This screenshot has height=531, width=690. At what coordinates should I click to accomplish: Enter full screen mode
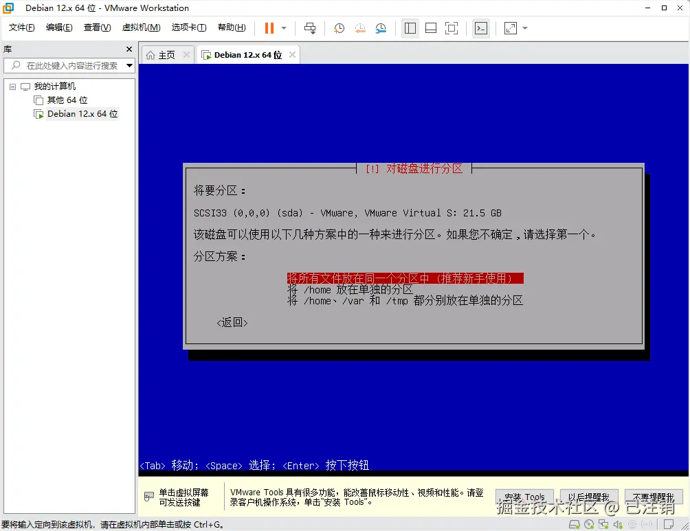(x=450, y=28)
